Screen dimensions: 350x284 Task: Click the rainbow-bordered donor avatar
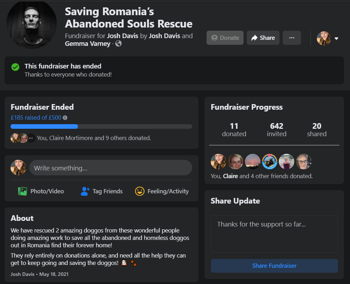(x=270, y=161)
